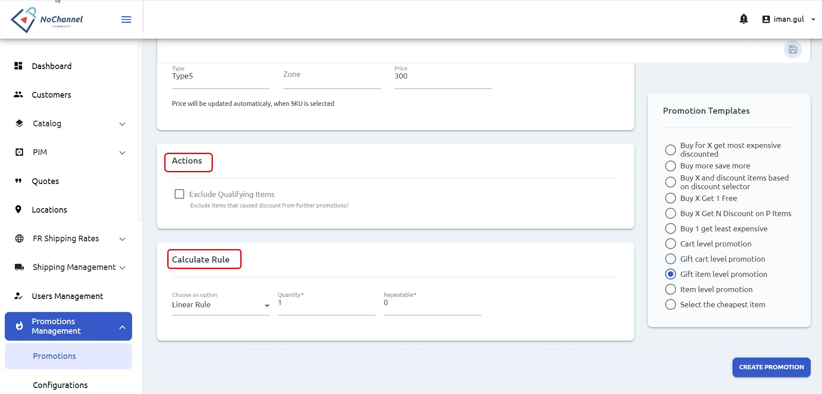Select Buy X Get N Discount template
The image size is (822, 394).
(x=670, y=213)
